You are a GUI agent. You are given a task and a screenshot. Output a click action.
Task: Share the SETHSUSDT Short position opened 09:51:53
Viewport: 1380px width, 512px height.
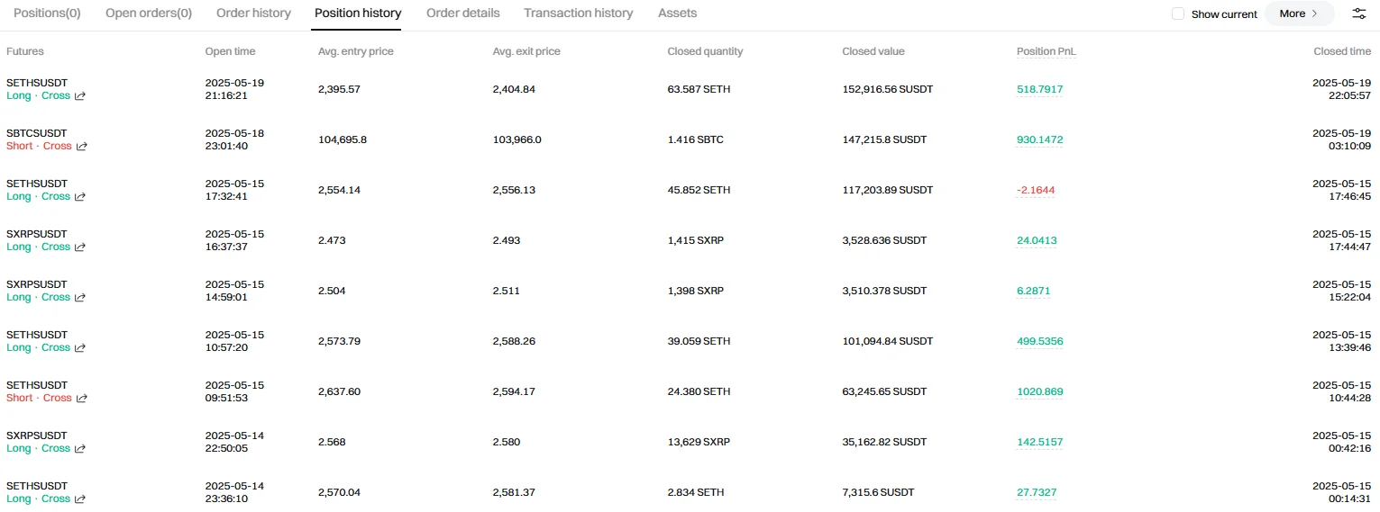pyautogui.click(x=82, y=399)
